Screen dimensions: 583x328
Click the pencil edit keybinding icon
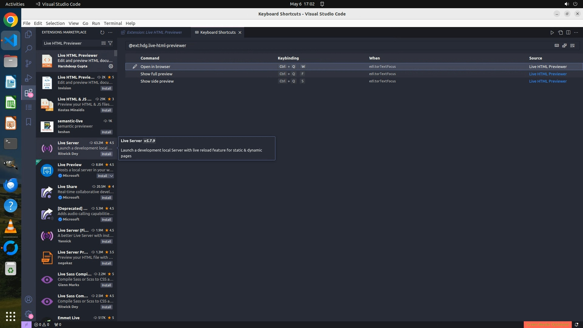pos(135,67)
